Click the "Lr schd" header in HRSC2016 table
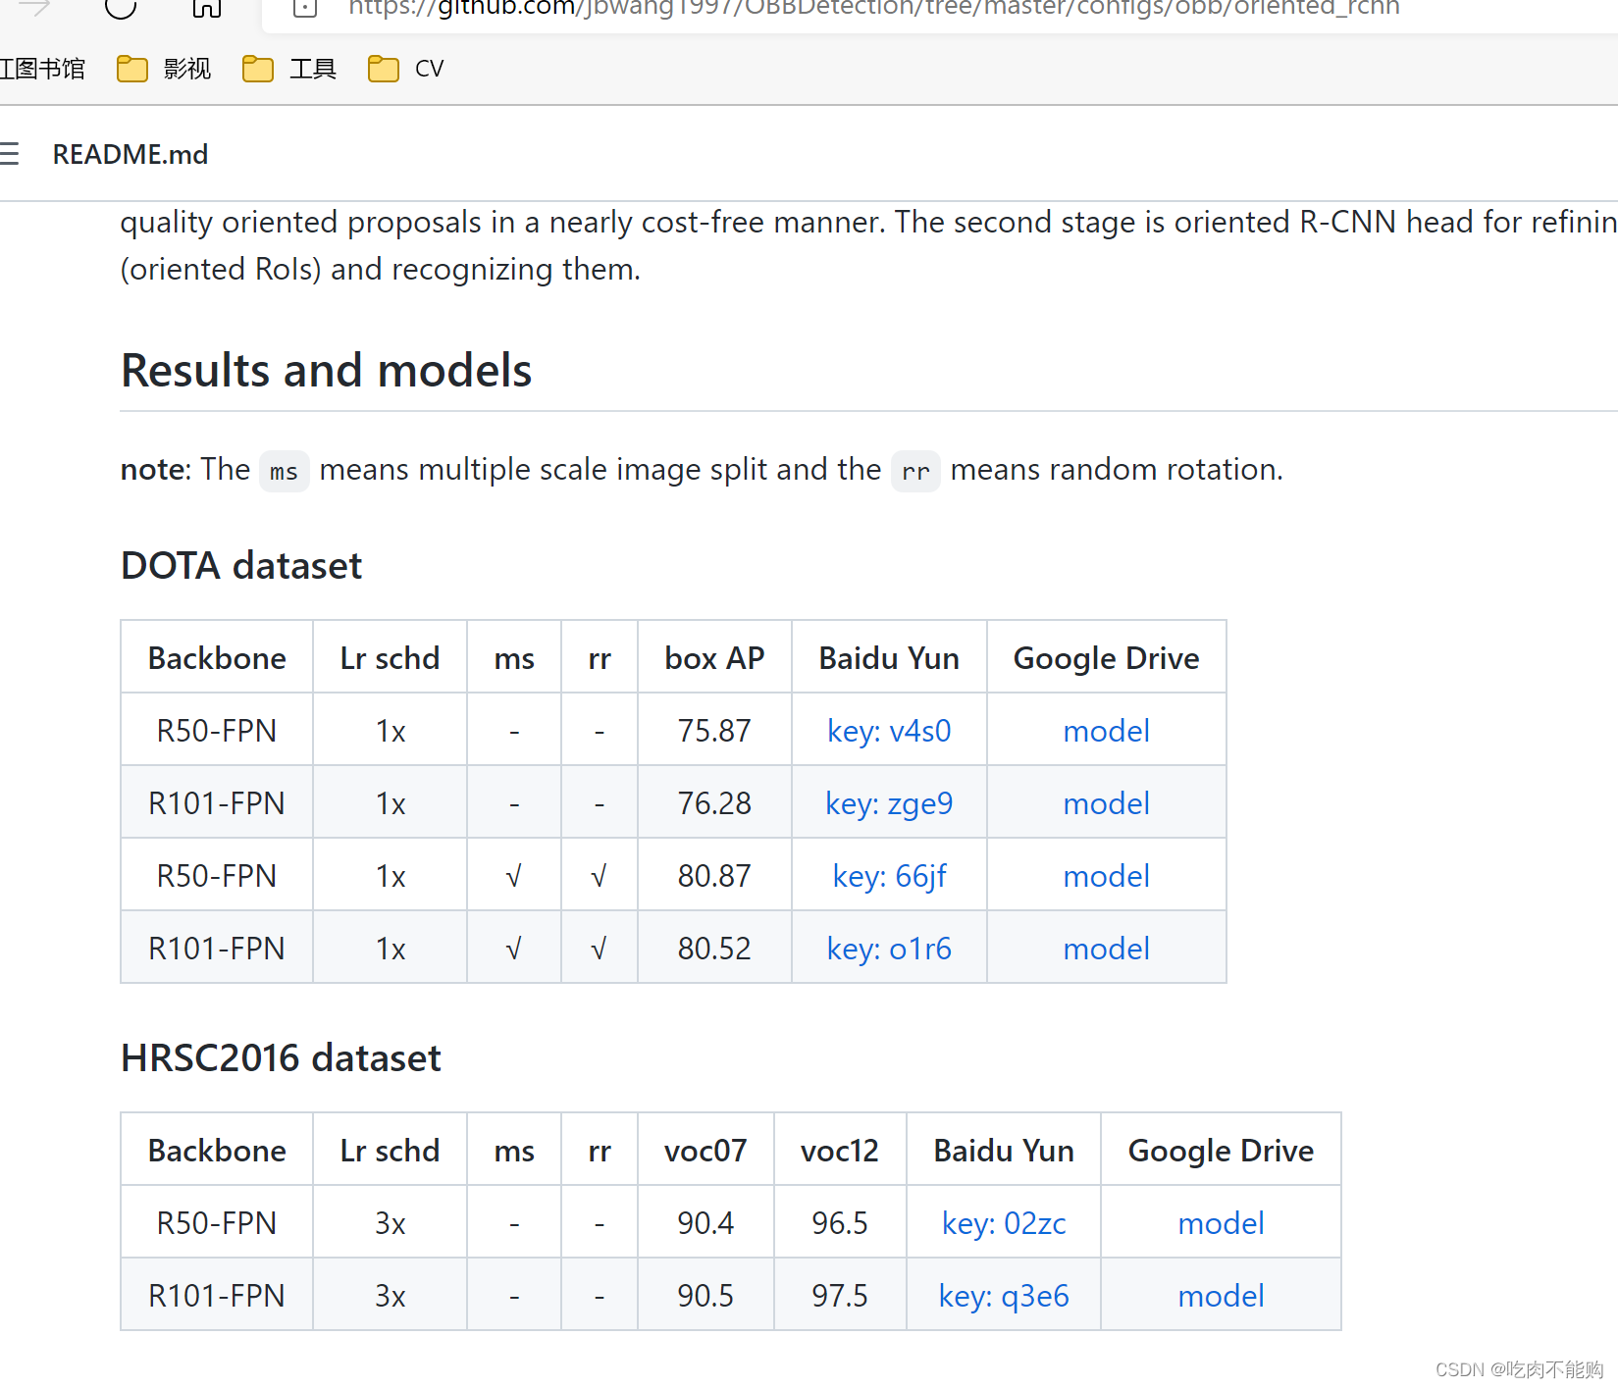Image resolution: width=1618 pixels, height=1388 pixels. click(x=390, y=1151)
